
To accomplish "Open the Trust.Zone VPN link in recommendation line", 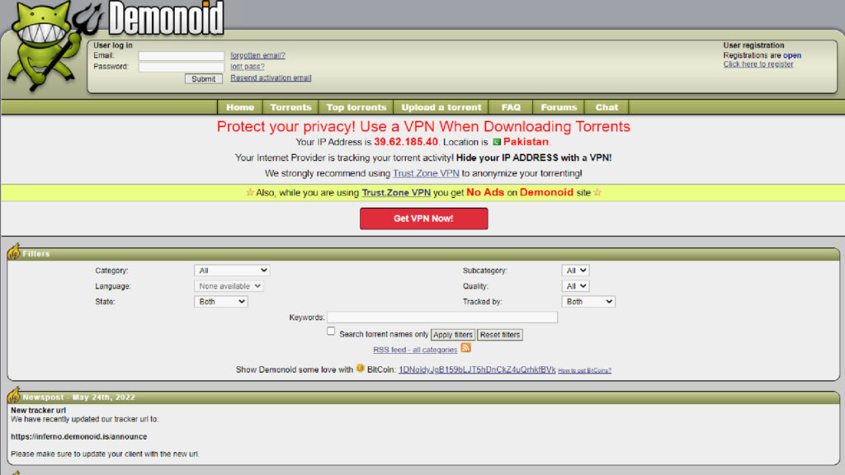I will (426, 173).
